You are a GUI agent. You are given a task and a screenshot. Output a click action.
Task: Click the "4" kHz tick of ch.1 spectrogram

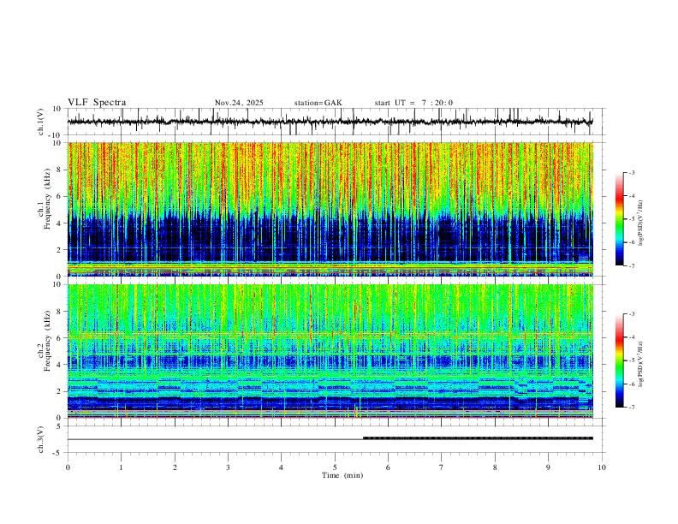pyautogui.click(x=60, y=223)
